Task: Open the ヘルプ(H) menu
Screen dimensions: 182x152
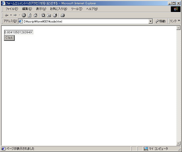Action: click(x=92, y=9)
